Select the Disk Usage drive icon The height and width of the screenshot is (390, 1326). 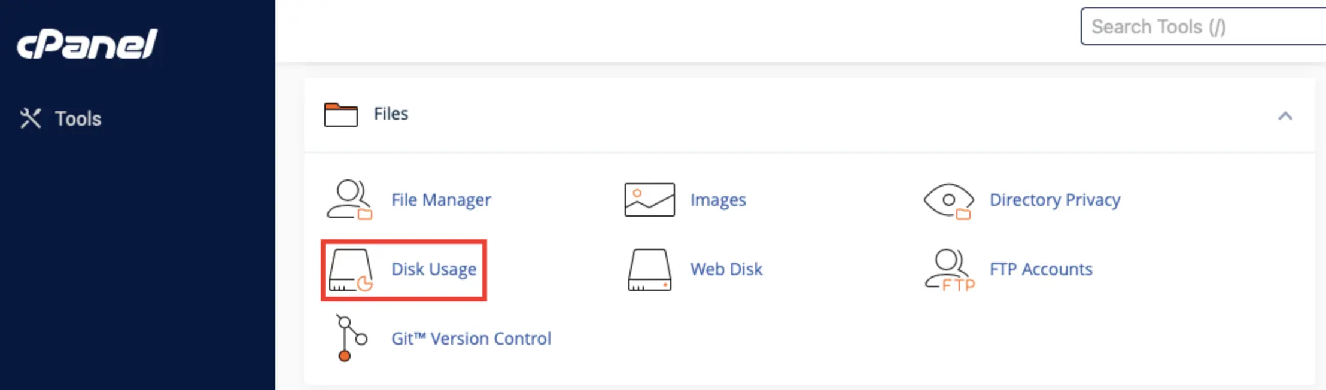[351, 270]
